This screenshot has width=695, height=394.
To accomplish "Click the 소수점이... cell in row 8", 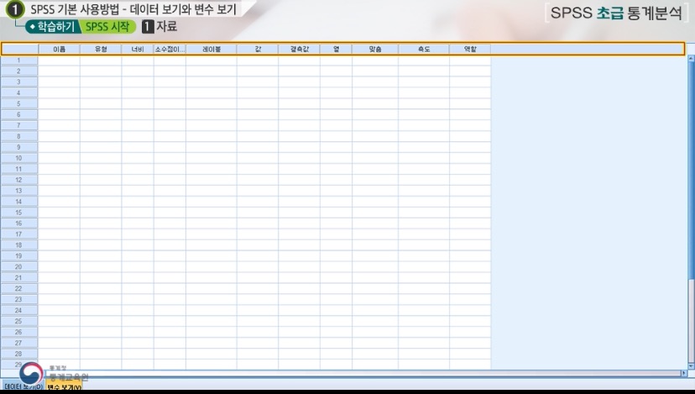I will point(170,136).
